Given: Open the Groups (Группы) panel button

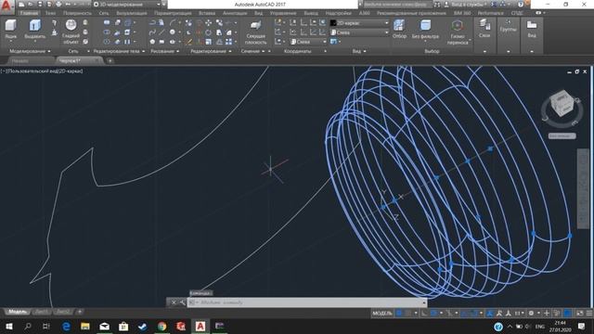Looking at the screenshot, I should (509, 26).
